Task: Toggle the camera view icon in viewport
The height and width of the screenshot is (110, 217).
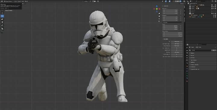Action: point(159,19)
